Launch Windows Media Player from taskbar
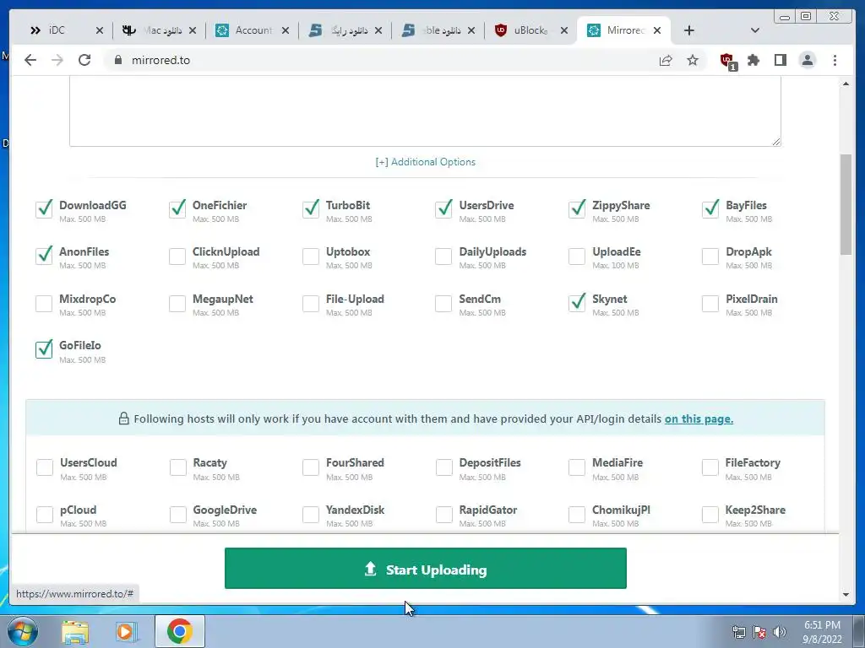 point(127,631)
